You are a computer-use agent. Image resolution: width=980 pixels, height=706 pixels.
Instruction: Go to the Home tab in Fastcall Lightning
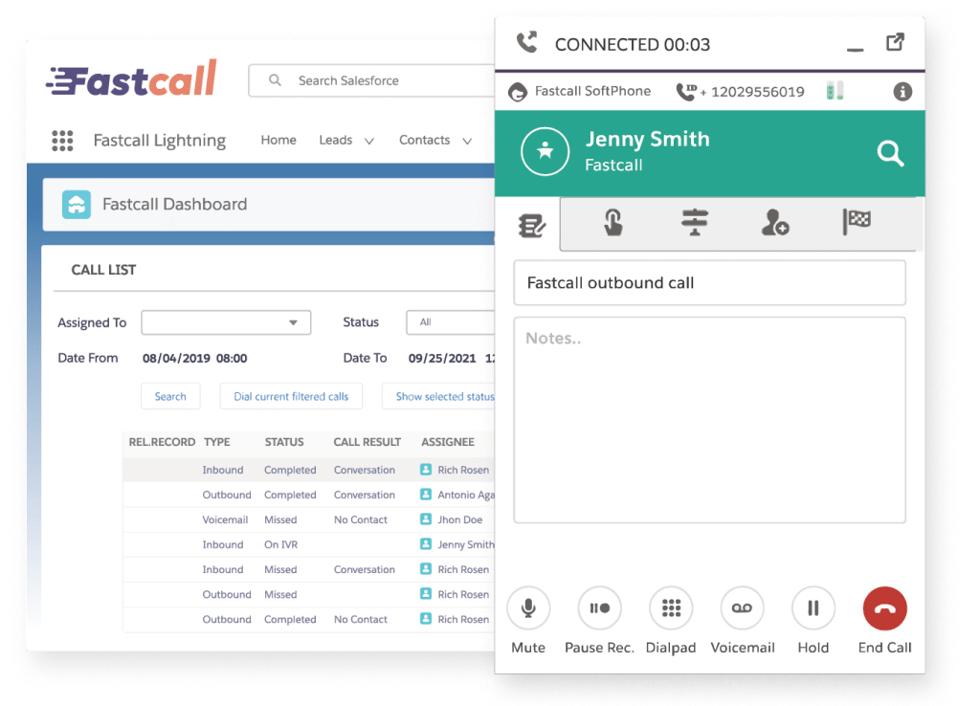click(x=278, y=140)
